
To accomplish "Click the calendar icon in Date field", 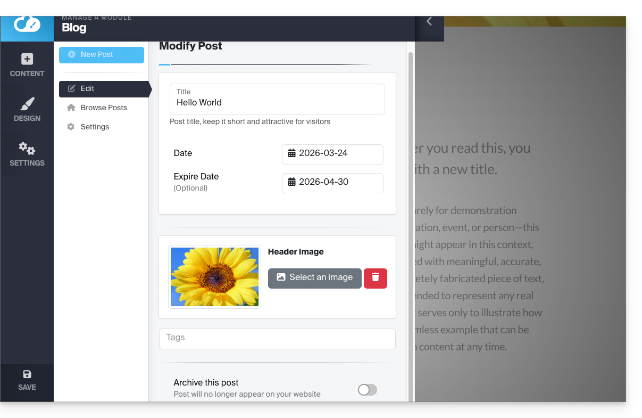I will (291, 153).
